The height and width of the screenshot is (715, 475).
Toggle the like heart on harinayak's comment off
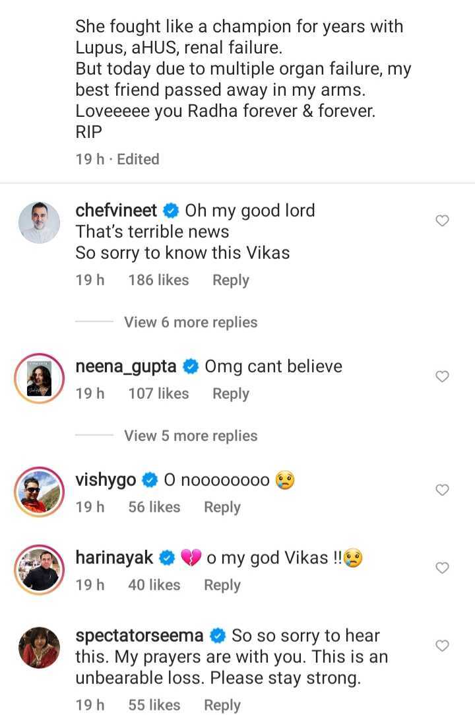coord(443,568)
